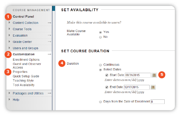Open the End Date calendar picker
Image resolution: width=181 pixels, height=116 pixels.
[153, 87]
